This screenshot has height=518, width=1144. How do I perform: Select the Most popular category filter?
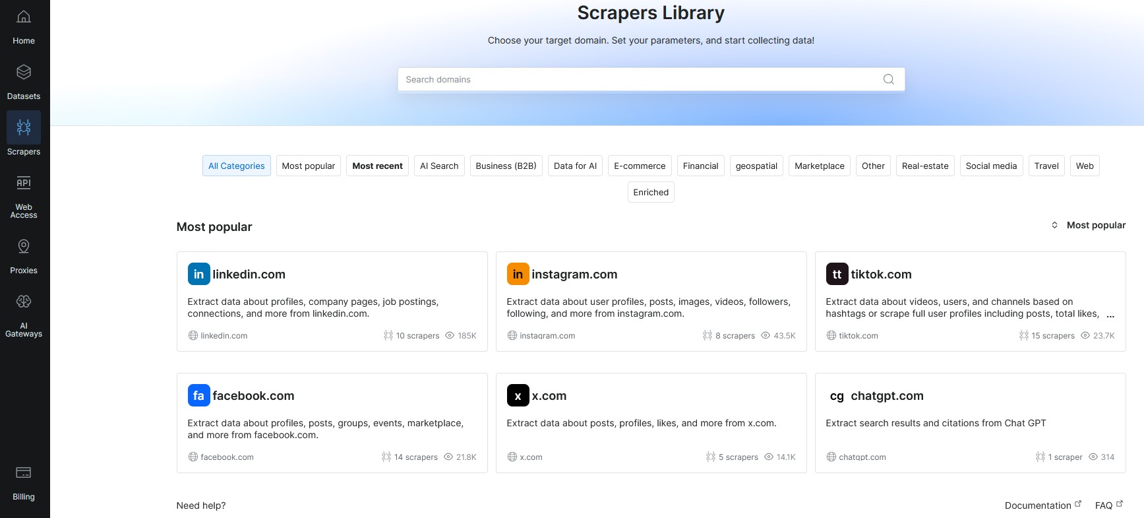click(308, 166)
